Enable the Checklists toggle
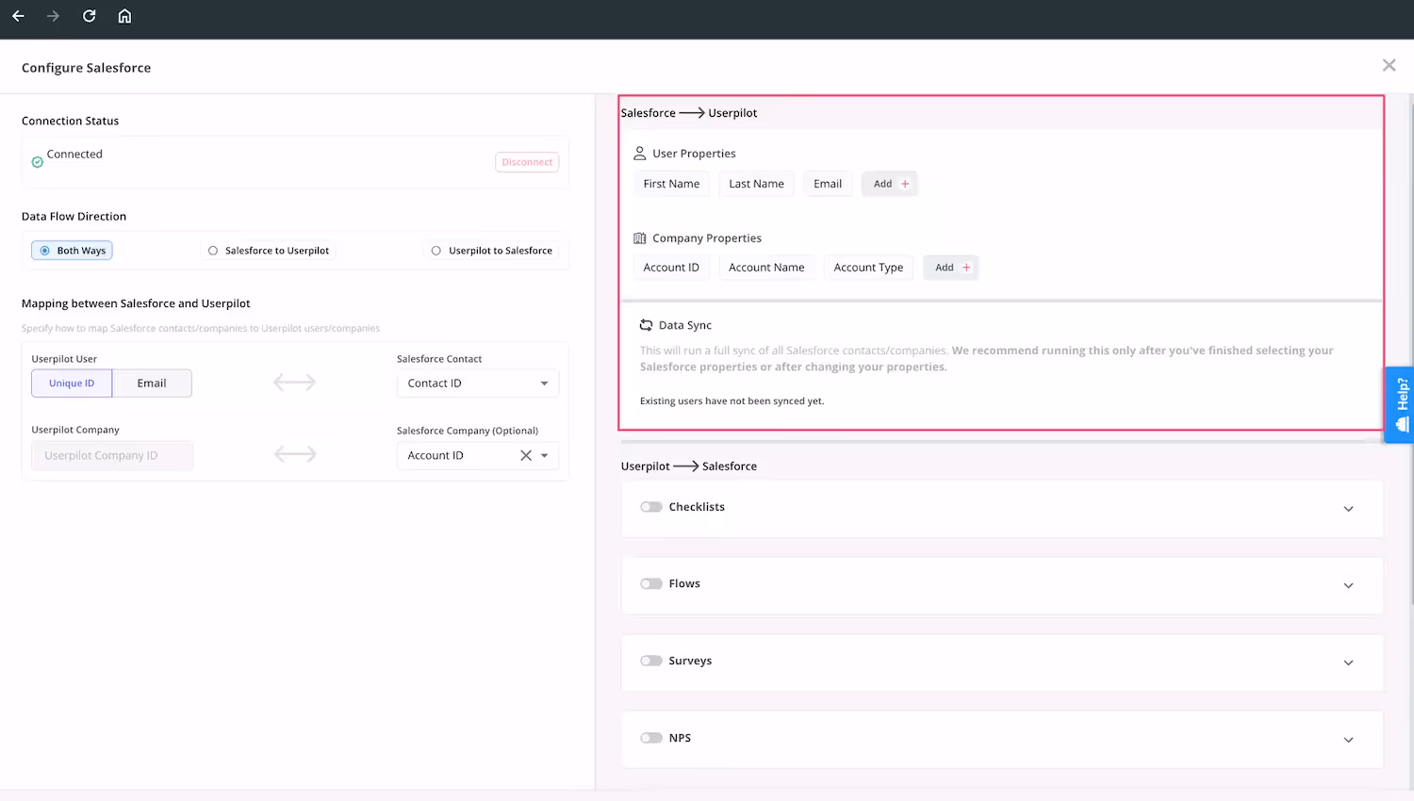The image size is (1414, 801). (651, 507)
